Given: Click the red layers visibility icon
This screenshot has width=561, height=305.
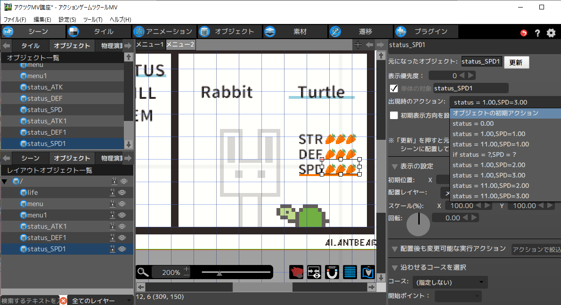Looking at the screenshot, I should pos(296,272).
